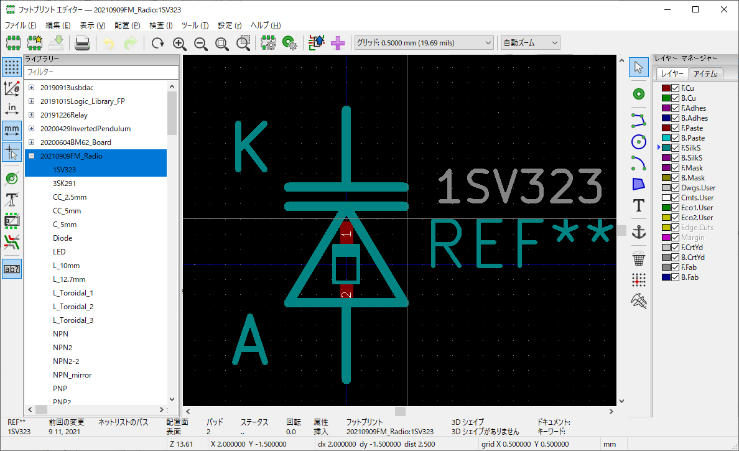Click the library filter input field
Image resolution: width=739 pixels, height=451 pixels.
pyautogui.click(x=101, y=72)
